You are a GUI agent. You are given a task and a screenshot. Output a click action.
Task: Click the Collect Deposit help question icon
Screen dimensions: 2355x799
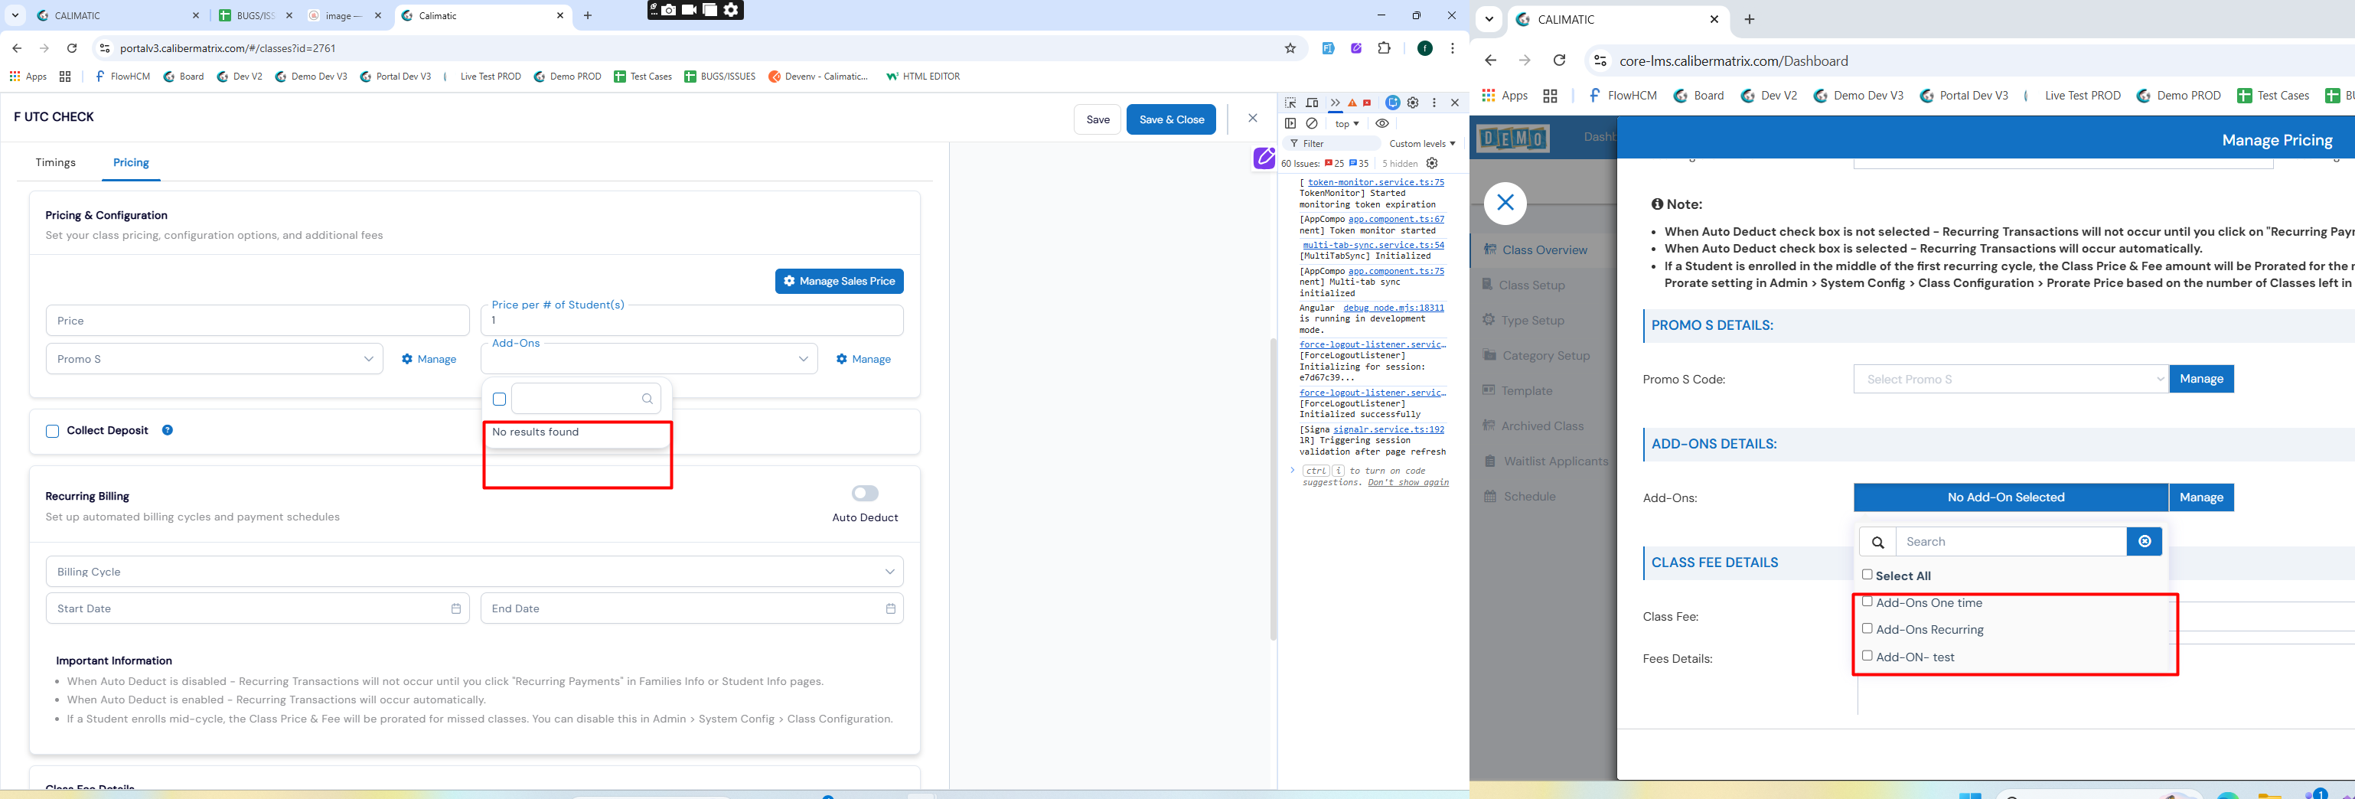(x=168, y=431)
